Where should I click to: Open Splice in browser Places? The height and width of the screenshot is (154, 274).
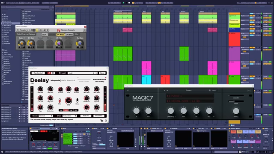tap(6, 52)
